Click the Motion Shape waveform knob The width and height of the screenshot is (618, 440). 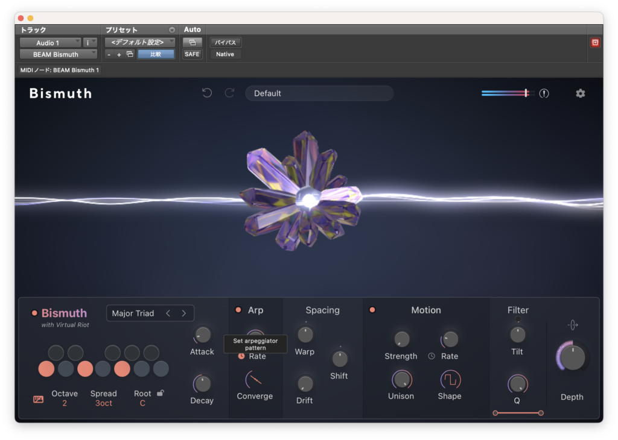tap(450, 380)
